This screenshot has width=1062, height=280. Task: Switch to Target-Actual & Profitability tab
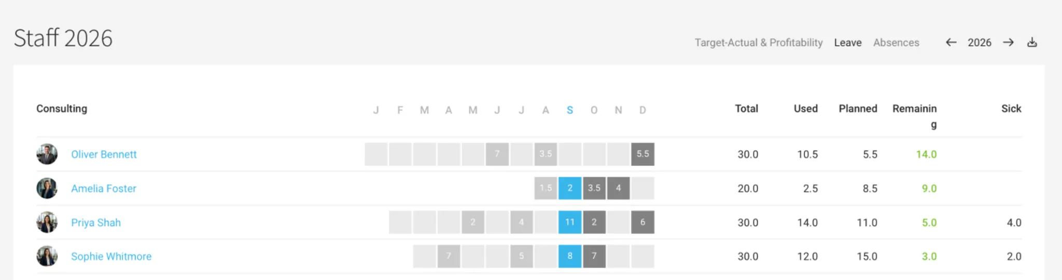(x=759, y=42)
